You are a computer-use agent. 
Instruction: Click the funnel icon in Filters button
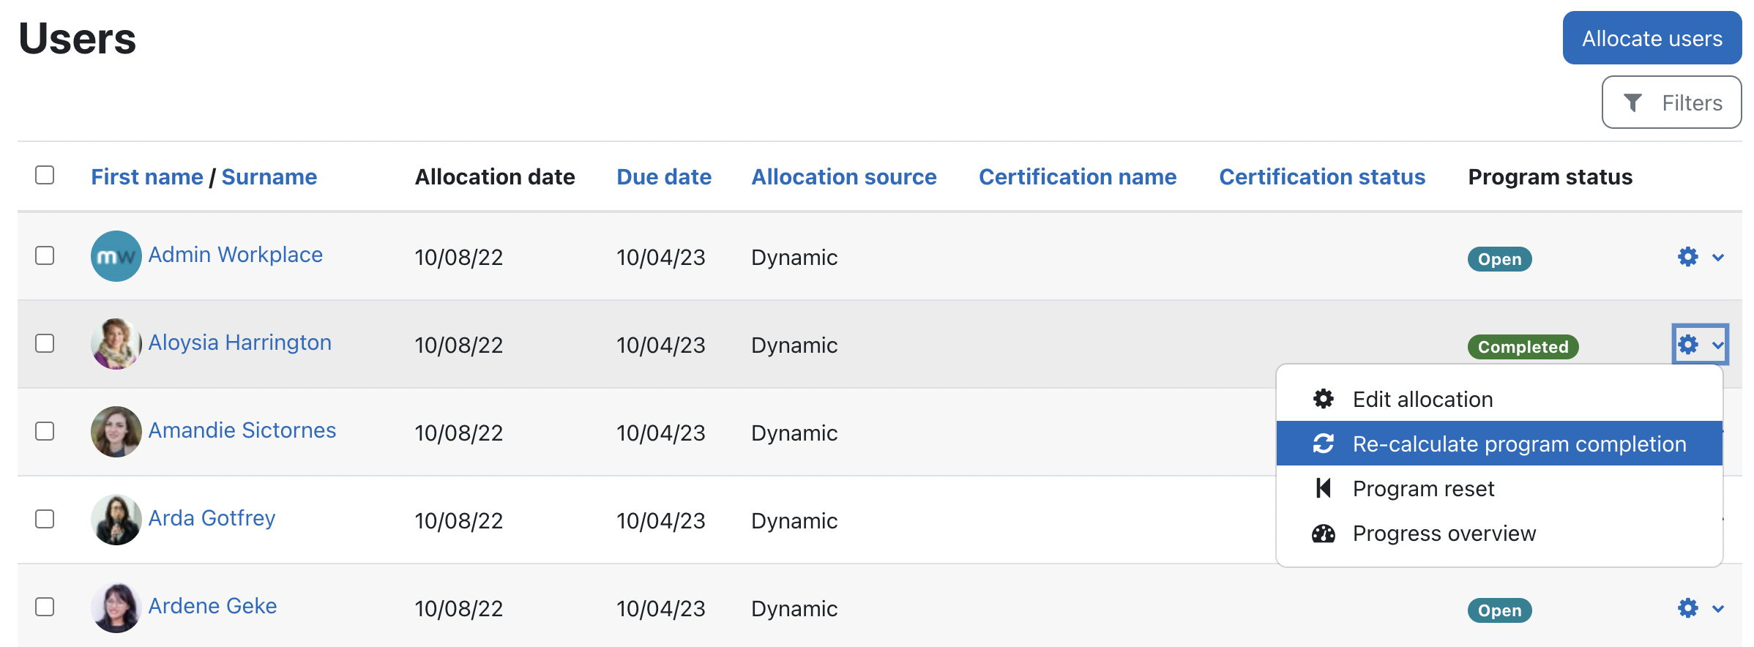[x=1632, y=103]
